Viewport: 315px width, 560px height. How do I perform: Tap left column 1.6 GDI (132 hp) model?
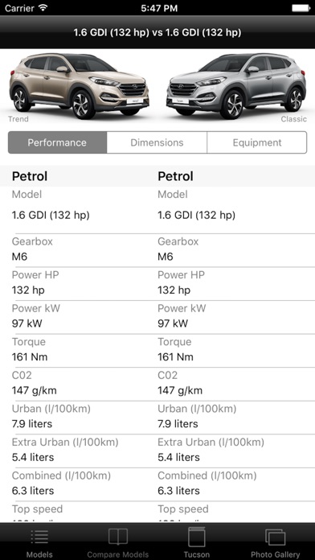[x=51, y=216]
